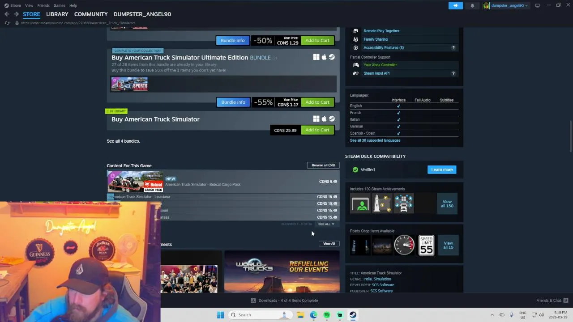This screenshot has width=573, height=322.
Task: Switch to the LIBRARY tab
Action: [x=57, y=14]
